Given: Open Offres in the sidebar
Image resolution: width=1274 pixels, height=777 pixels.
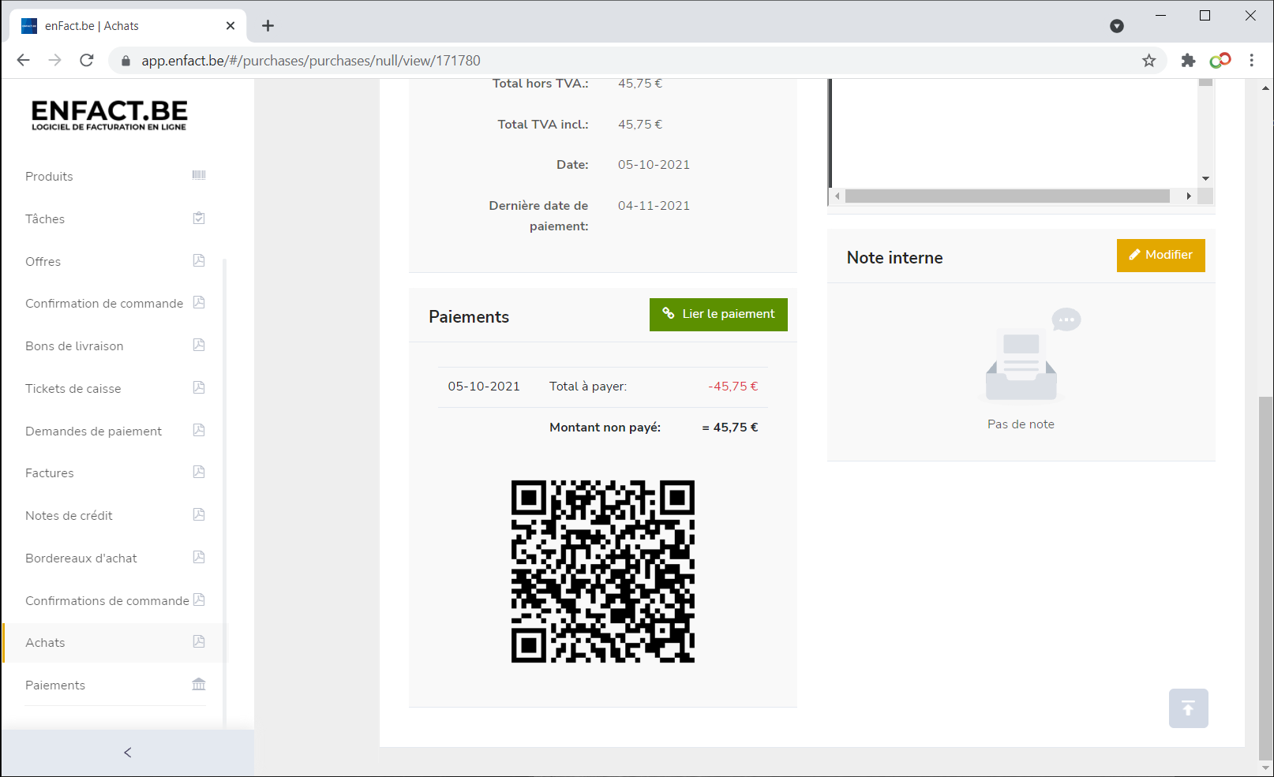Looking at the screenshot, I should point(43,262).
